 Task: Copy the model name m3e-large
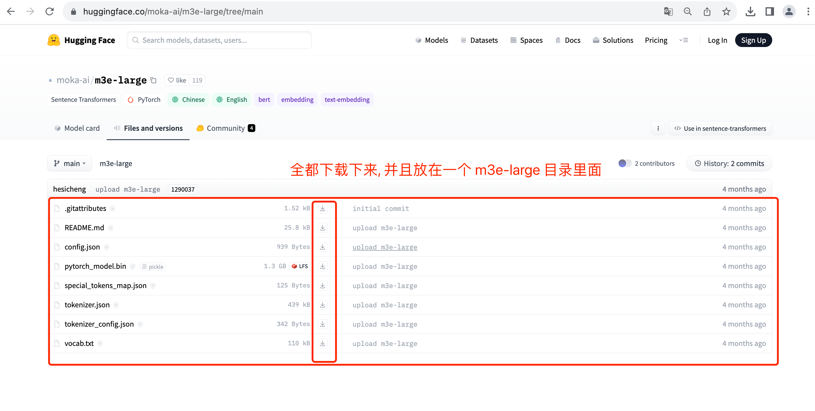153,80
